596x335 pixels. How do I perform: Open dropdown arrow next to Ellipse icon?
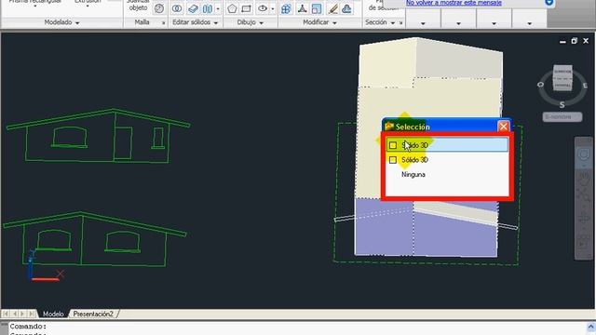click(x=273, y=8)
